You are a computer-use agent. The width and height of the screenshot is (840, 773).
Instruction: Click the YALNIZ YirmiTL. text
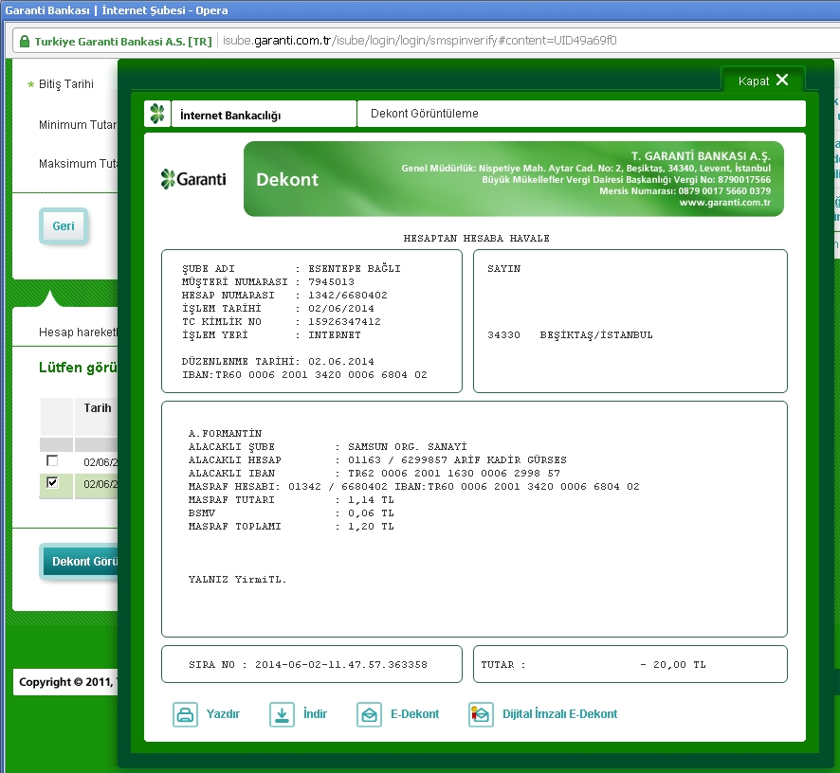pos(237,579)
